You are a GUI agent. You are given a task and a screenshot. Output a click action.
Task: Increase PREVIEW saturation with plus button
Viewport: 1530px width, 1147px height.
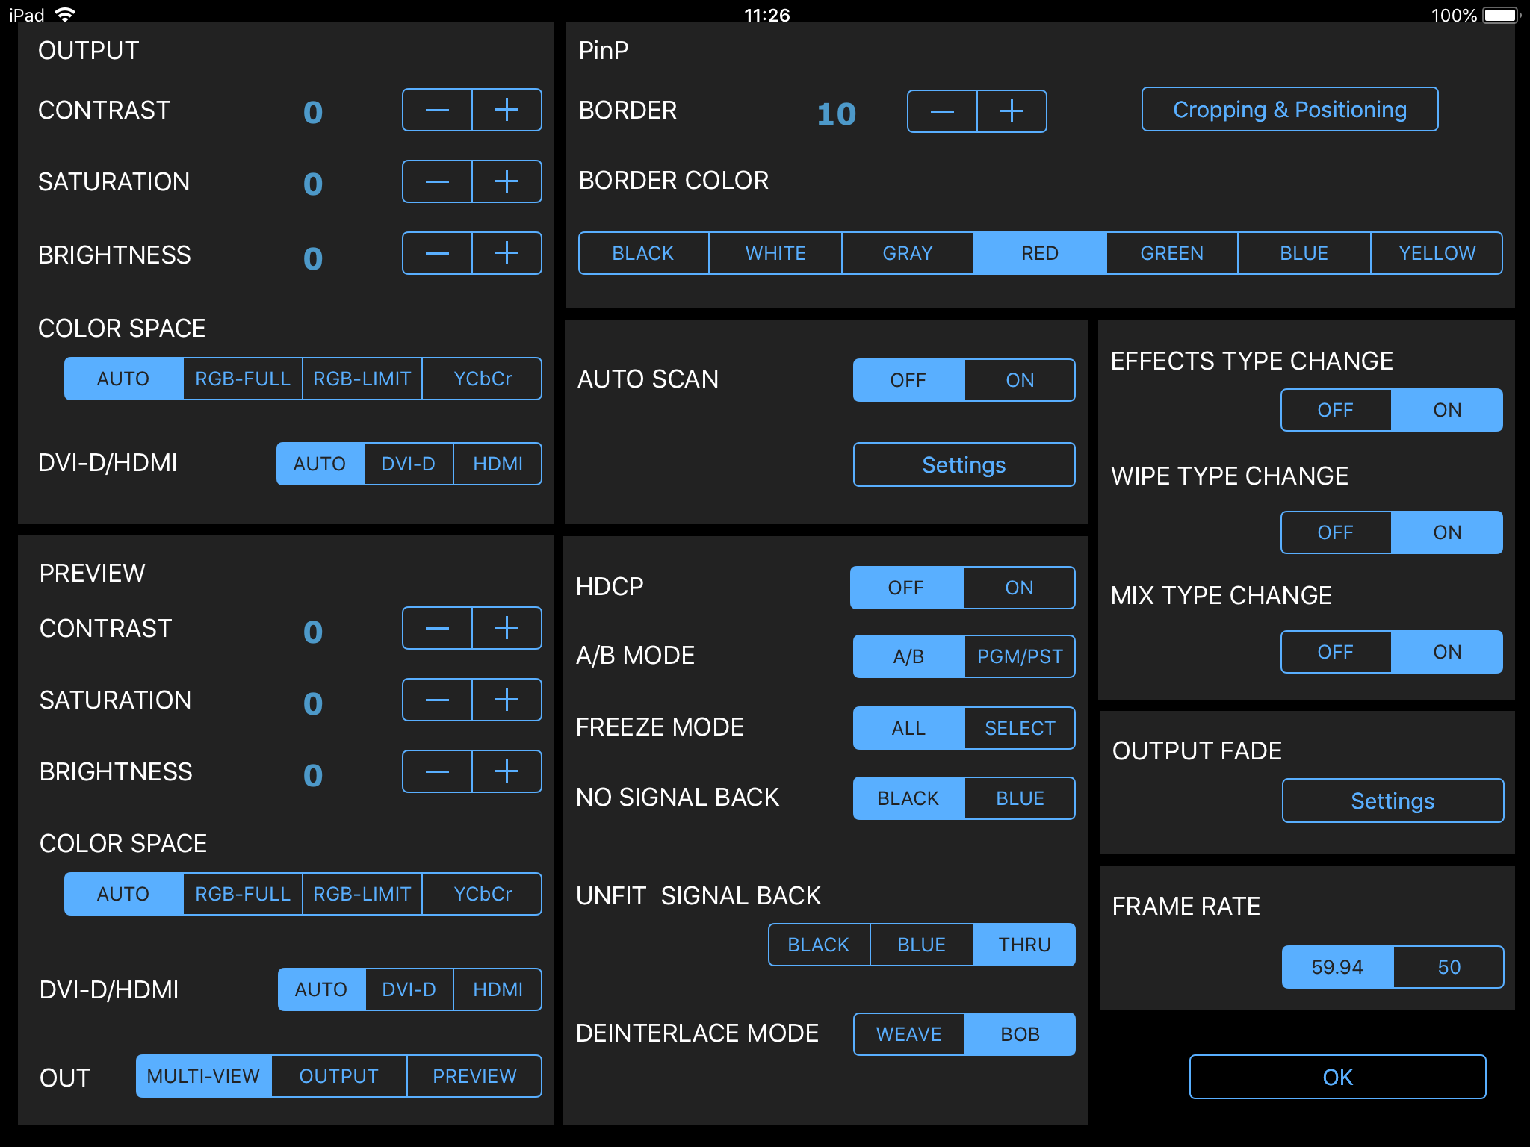pyautogui.click(x=507, y=700)
